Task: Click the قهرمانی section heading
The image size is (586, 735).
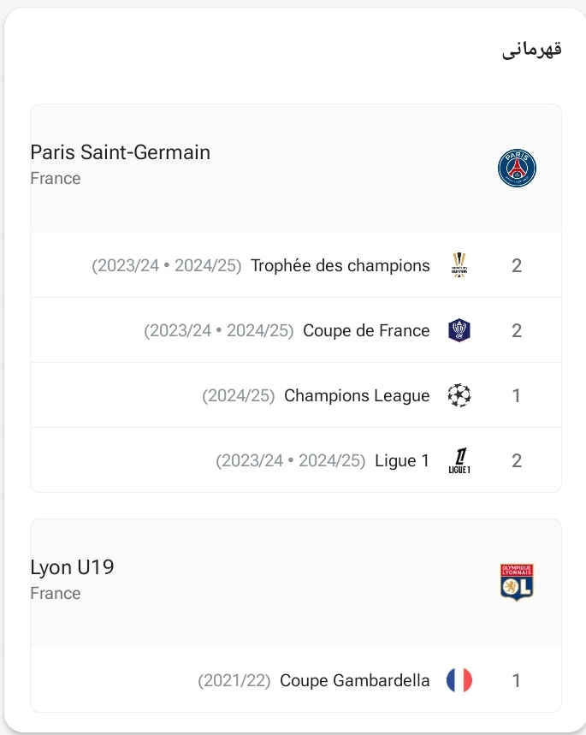Action: [x=531, y=50]
